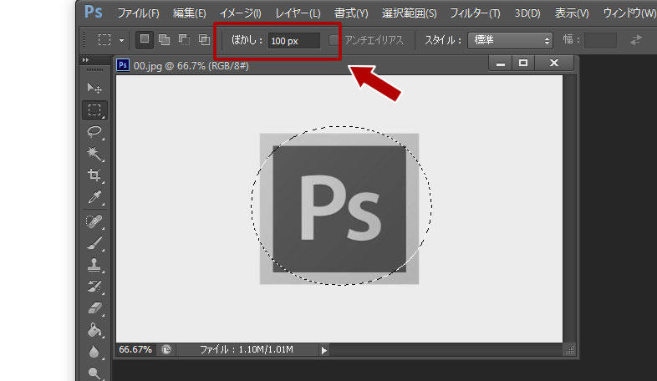Screen dimensions: 657x381
Task: Click the swap width and height arrows
Action: 636,40
